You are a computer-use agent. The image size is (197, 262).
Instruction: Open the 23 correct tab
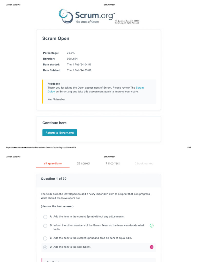click(84, 163)
